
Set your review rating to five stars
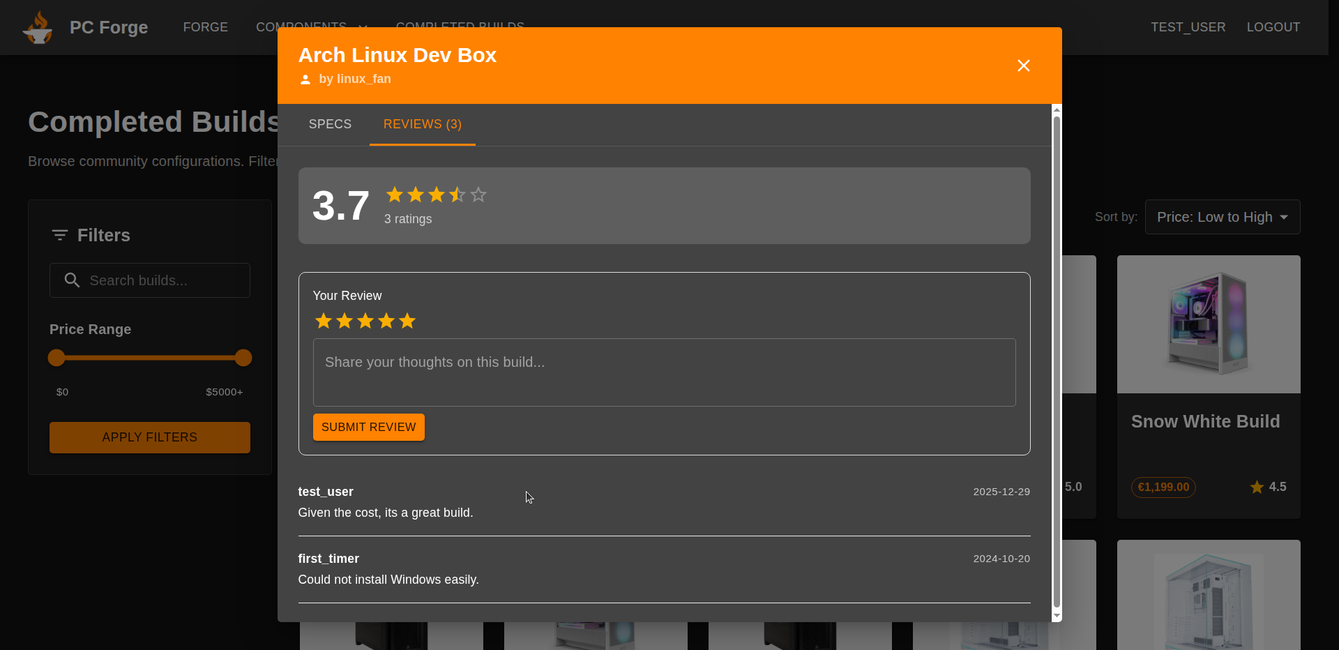(x=407, y=321)
